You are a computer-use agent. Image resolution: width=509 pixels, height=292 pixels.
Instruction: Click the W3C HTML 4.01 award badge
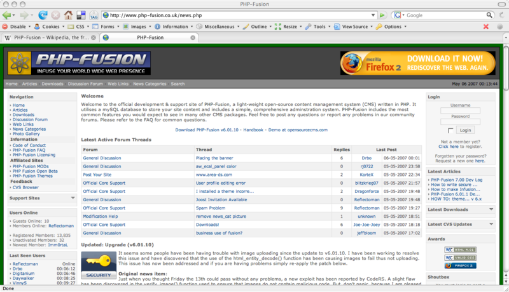click(460, 249)
